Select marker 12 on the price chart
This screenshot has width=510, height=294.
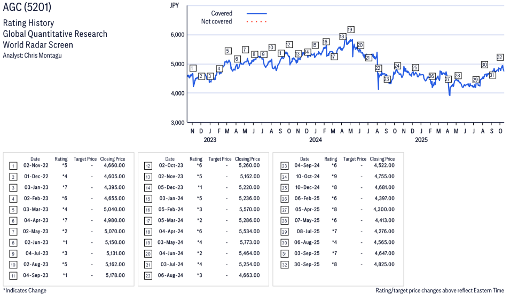289,44
